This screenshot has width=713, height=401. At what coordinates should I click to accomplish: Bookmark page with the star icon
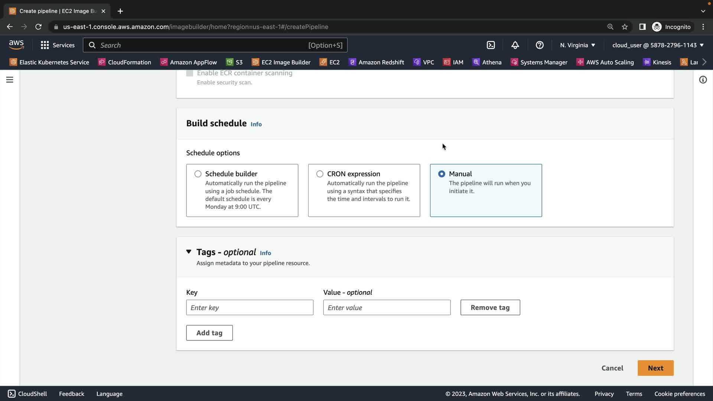coord(625,27)
